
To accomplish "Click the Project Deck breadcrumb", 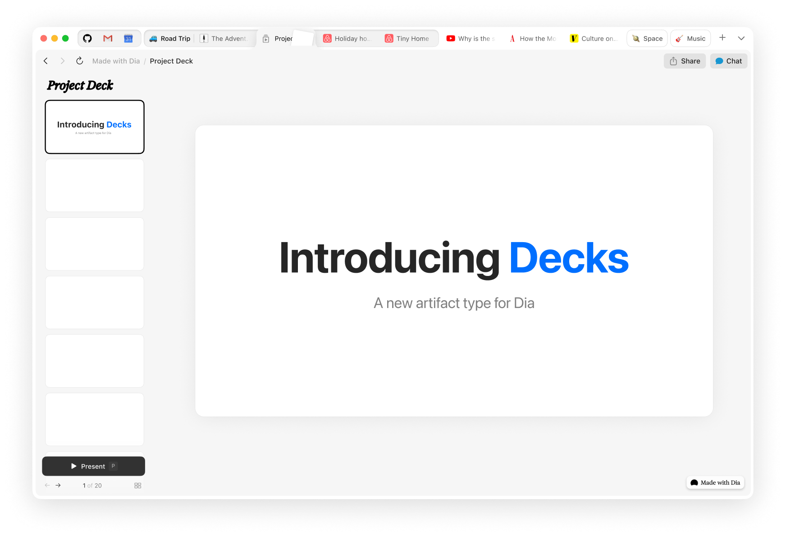I will [171, 61].
